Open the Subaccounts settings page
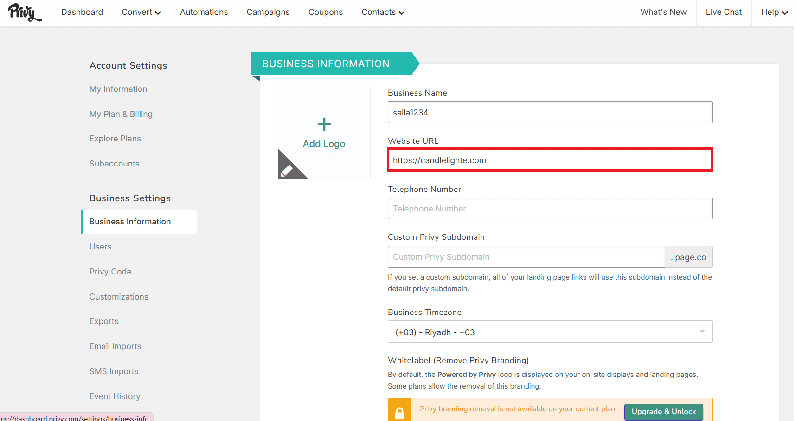 click(115, 164)
